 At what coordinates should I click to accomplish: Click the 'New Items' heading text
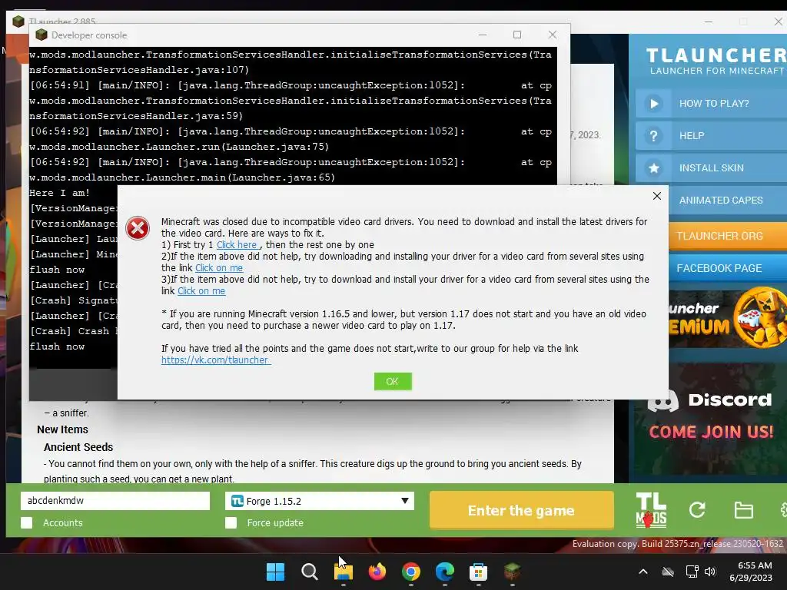[x=62, y=429]
